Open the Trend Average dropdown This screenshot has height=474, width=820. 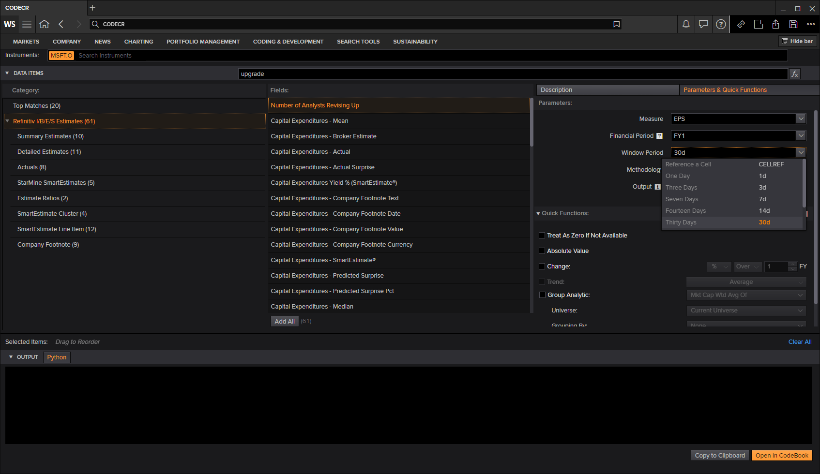(x=746, y=282)
